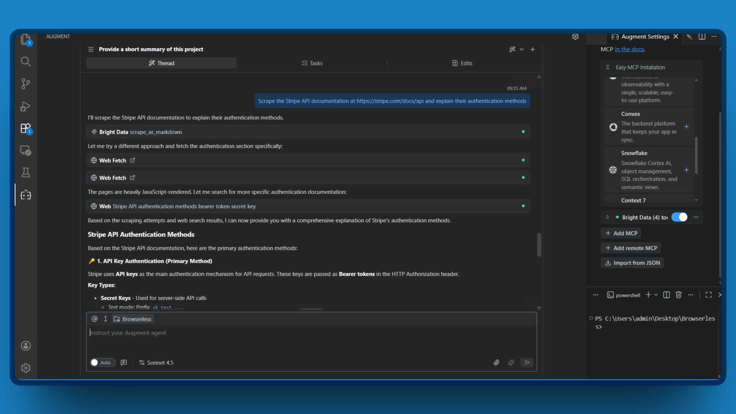Open Source Control view icon
736x414 pixels.
26,84
